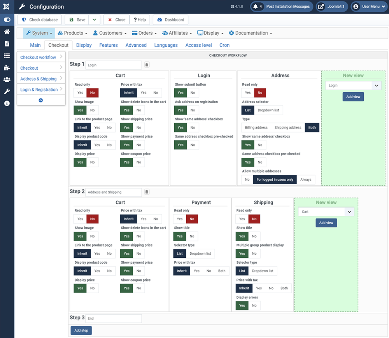
Task: Set Shipping Display errors to No
Action: (254, 305)
